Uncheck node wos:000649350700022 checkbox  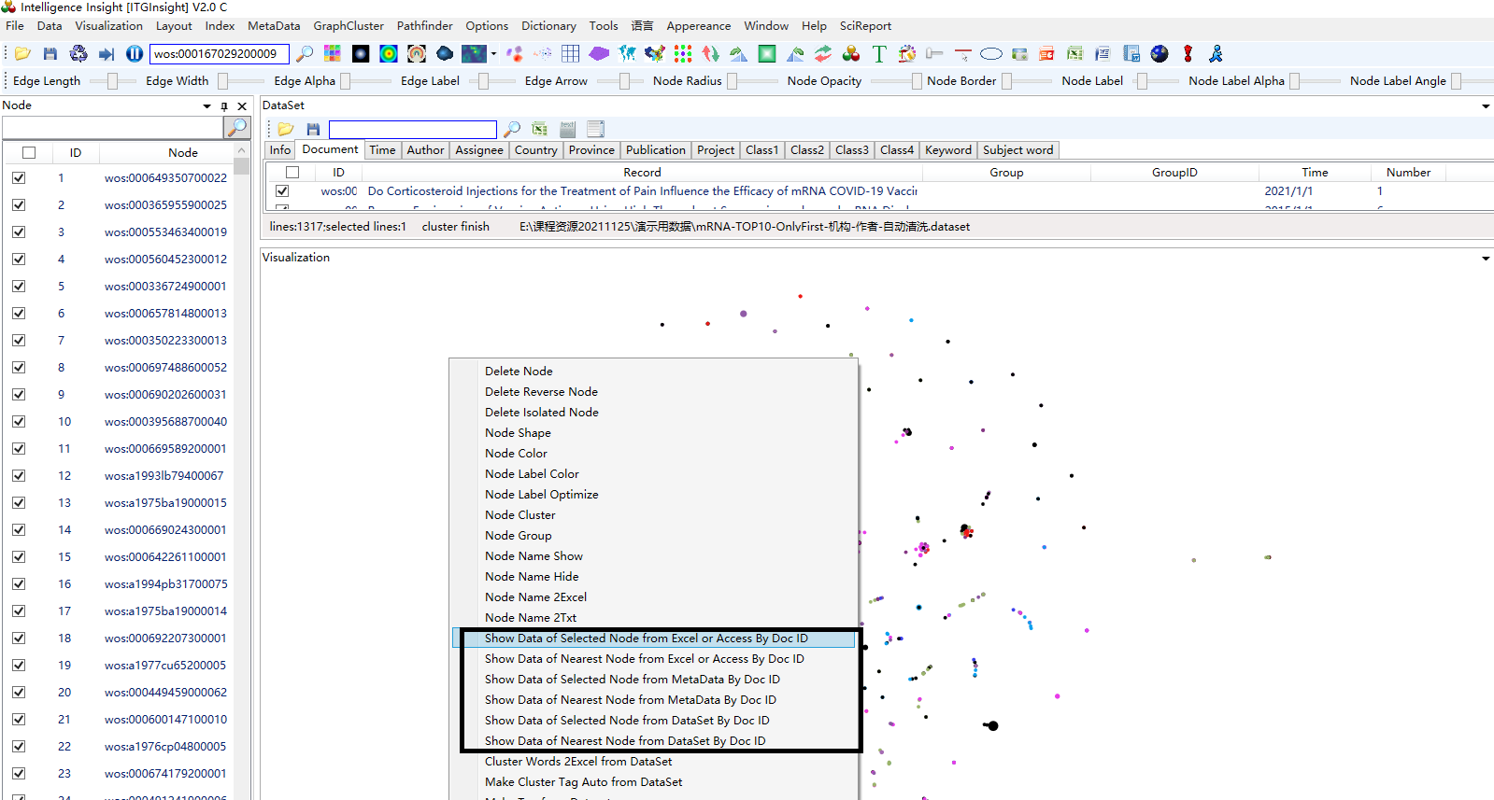(x=19, y=178)
